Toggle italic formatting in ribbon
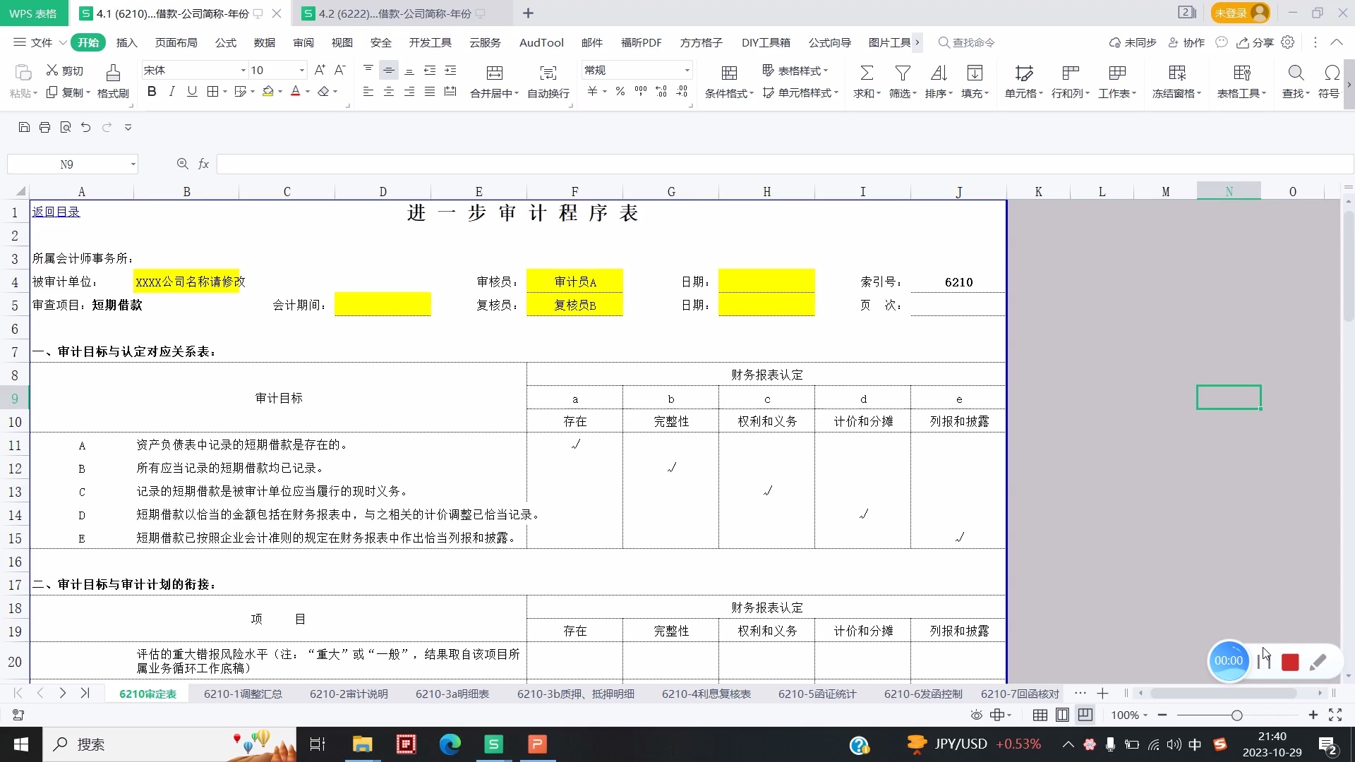Screen dimensions: 1355x762 [x=171, y=92]
